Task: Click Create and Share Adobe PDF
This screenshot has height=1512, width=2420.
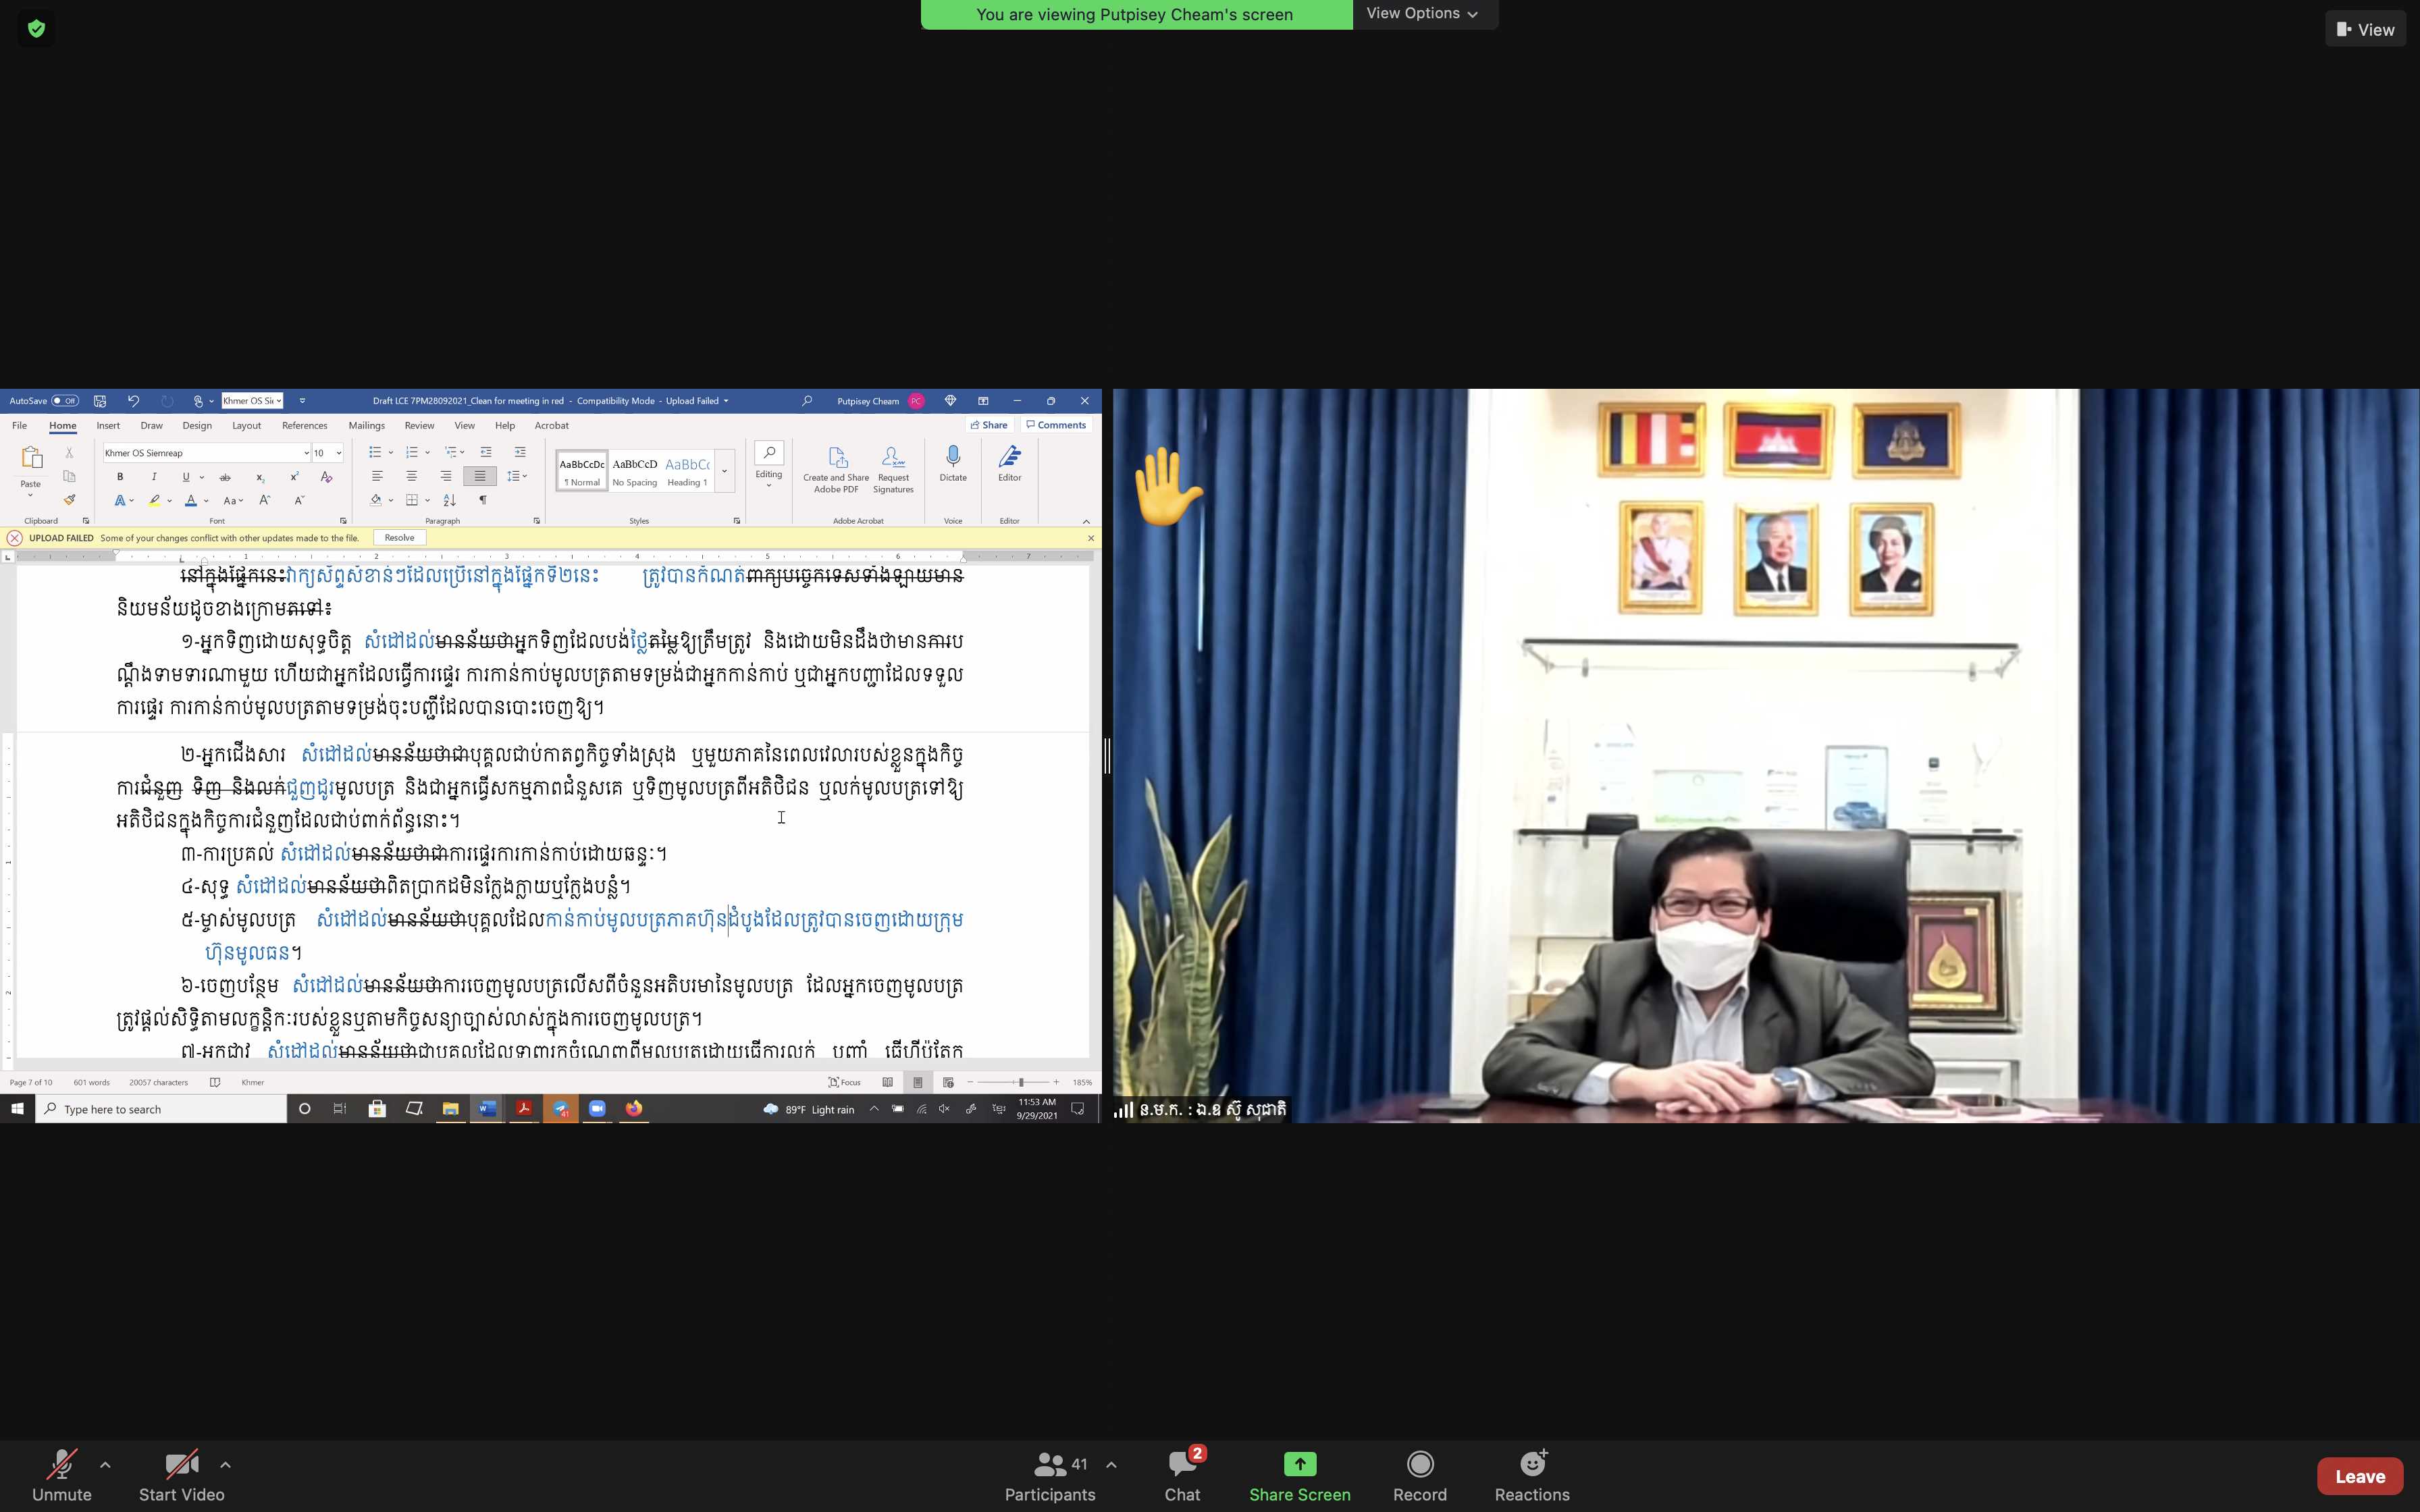Action: [836, 469]
